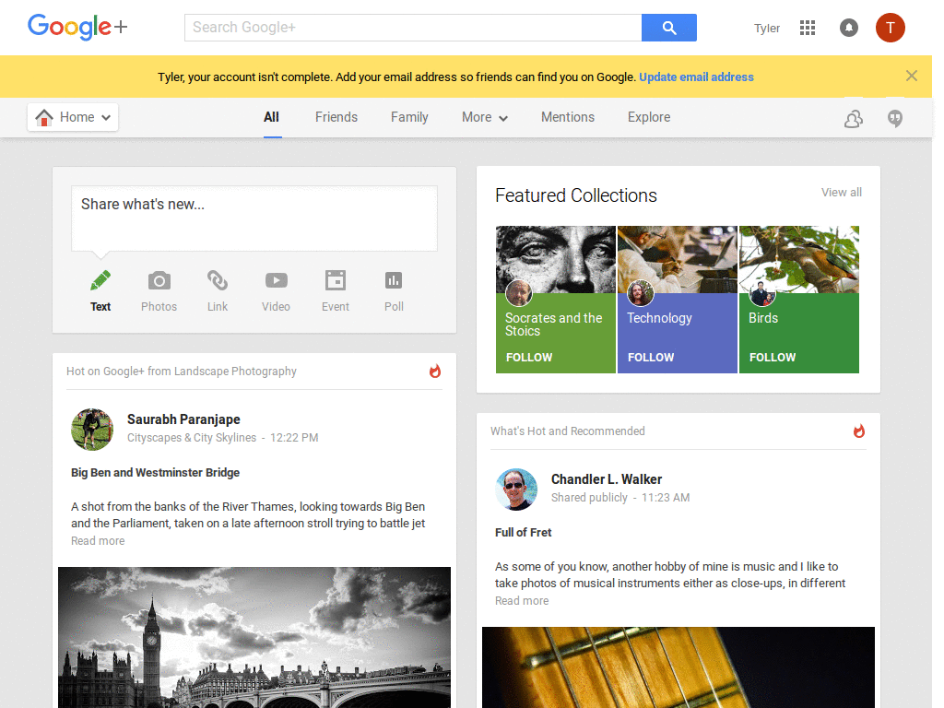944x708 pixels.
Task: Focus the Search Google+ field
Action: [413, 28]
